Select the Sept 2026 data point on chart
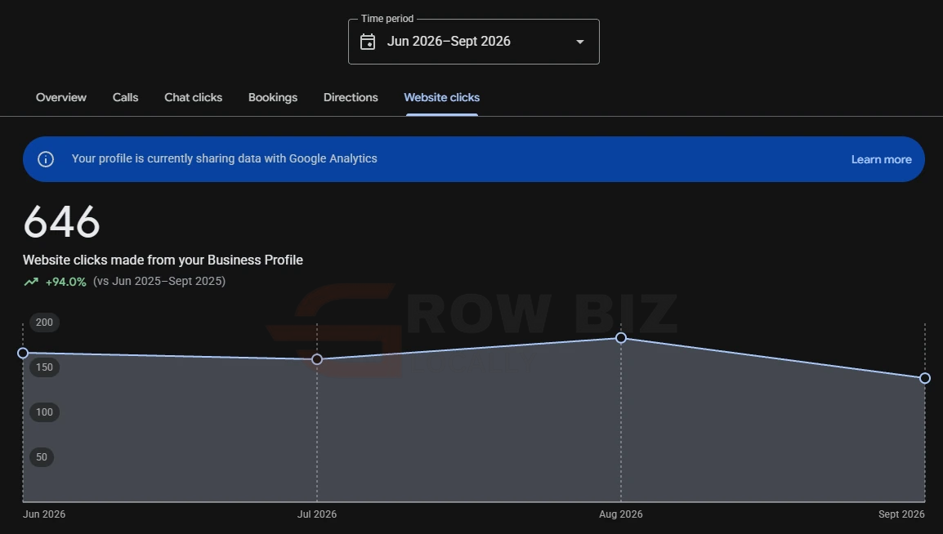Screen dimensions: 943x534 pos(925,378)
